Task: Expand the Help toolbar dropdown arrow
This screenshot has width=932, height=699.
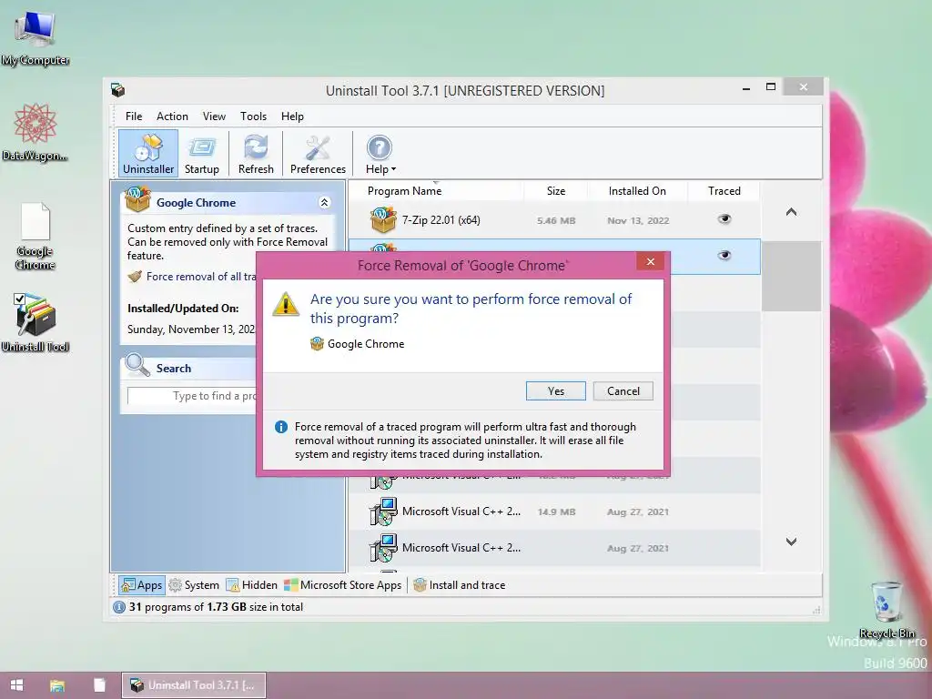Action: click(x=393, y=169)
